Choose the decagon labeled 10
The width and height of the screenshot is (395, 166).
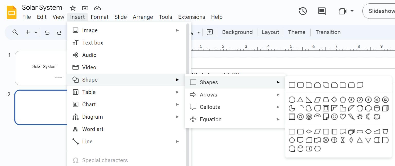(377, 100)
